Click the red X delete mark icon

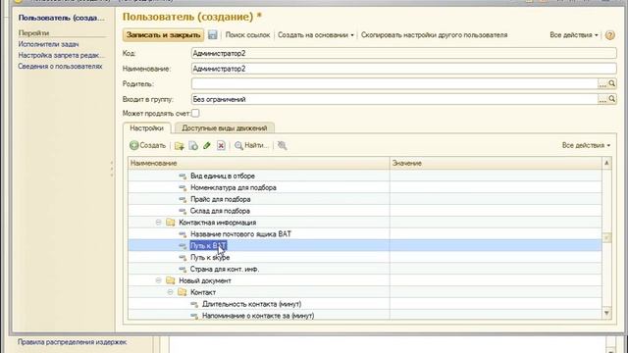[221, 146]
